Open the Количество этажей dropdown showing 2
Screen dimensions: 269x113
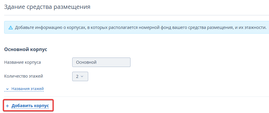coord(80,76)
